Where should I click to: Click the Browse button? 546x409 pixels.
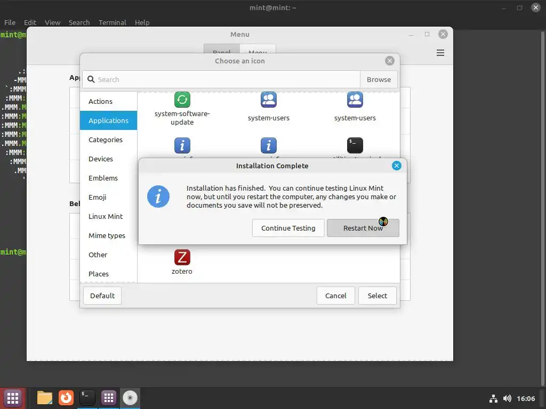click(x=379, y=80)
